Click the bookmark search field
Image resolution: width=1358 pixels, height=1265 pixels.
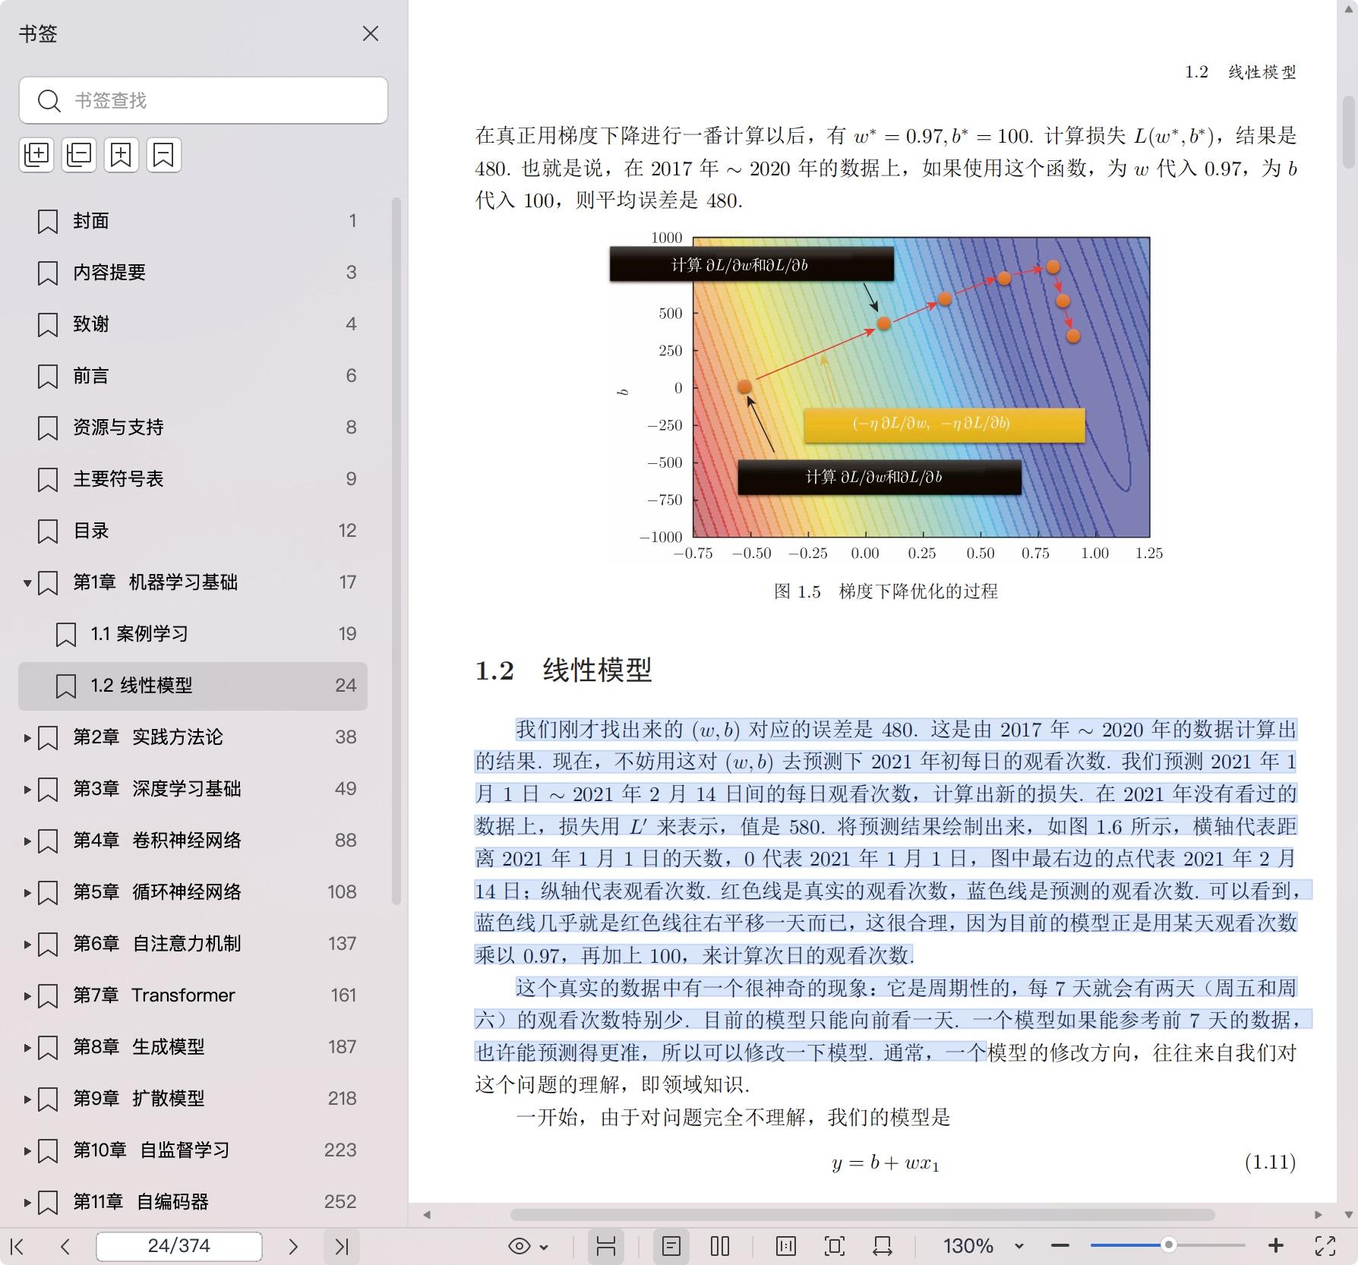point(204,100)
